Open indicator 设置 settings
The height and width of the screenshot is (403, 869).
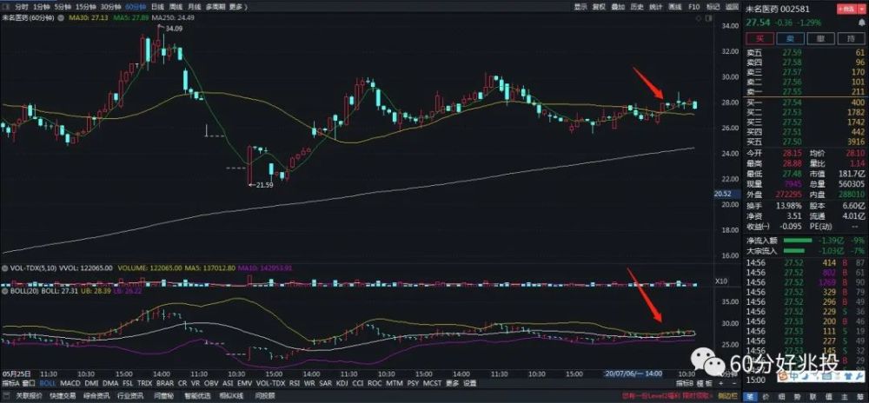click(x=469, y=383)
